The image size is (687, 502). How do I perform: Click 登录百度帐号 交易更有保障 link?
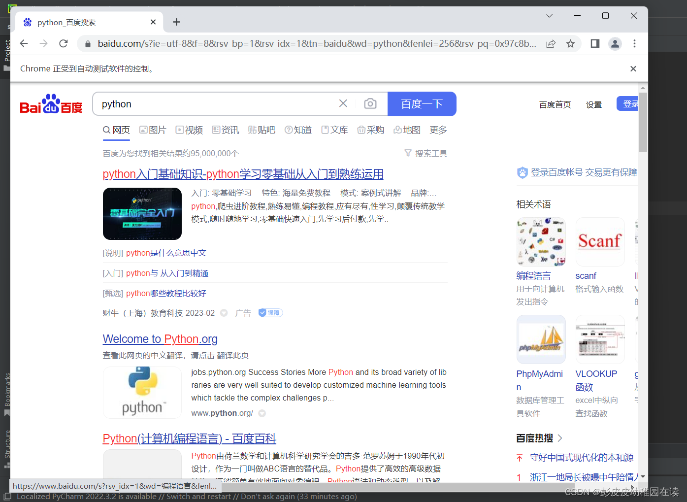pos(577,172)
